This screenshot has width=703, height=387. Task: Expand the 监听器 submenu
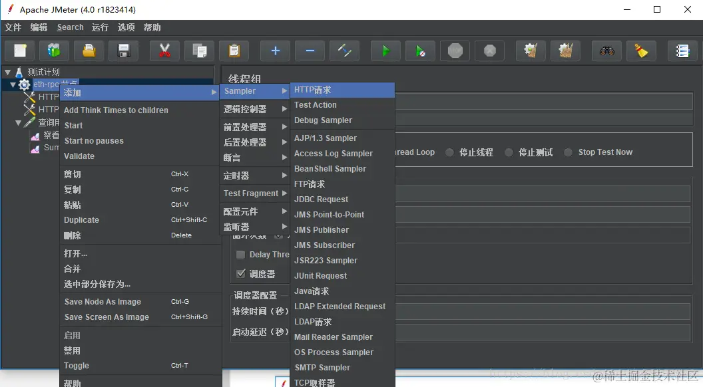(255, 227)
